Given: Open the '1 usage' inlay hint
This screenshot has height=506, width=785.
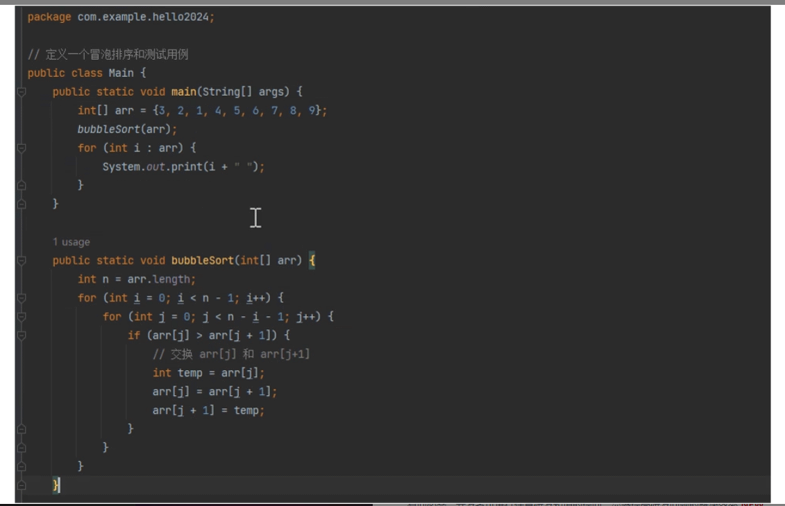Looking at the screenshot, I should [x=71, y=242].
